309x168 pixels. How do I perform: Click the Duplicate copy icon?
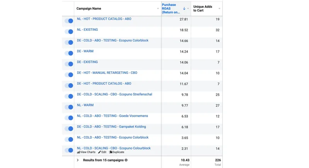110,152
